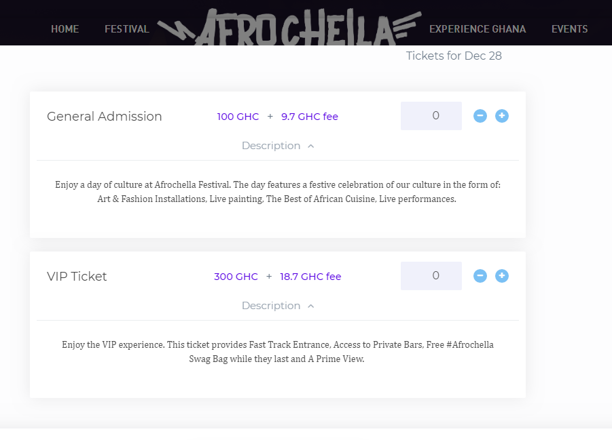Click the 300 GHC VIP price text
The image size is (612, 440).
pyautogui.click(x=236, y=277)
